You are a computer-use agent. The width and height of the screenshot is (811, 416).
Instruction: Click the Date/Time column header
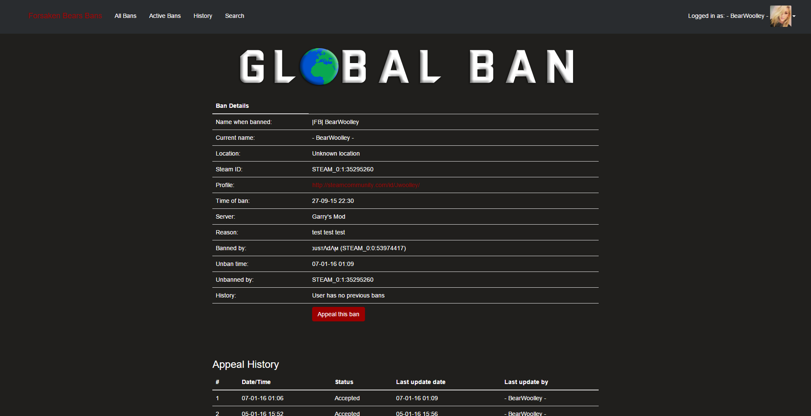(x=256, y=382)
